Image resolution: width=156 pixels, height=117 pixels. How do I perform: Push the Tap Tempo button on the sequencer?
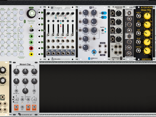(9, 31)
